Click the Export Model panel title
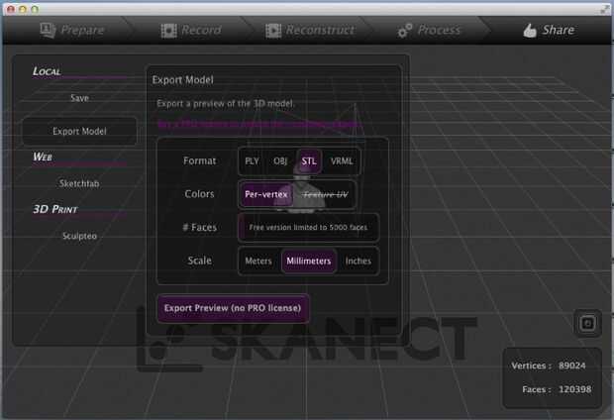 pyautogui.click(x=183, y=80)
